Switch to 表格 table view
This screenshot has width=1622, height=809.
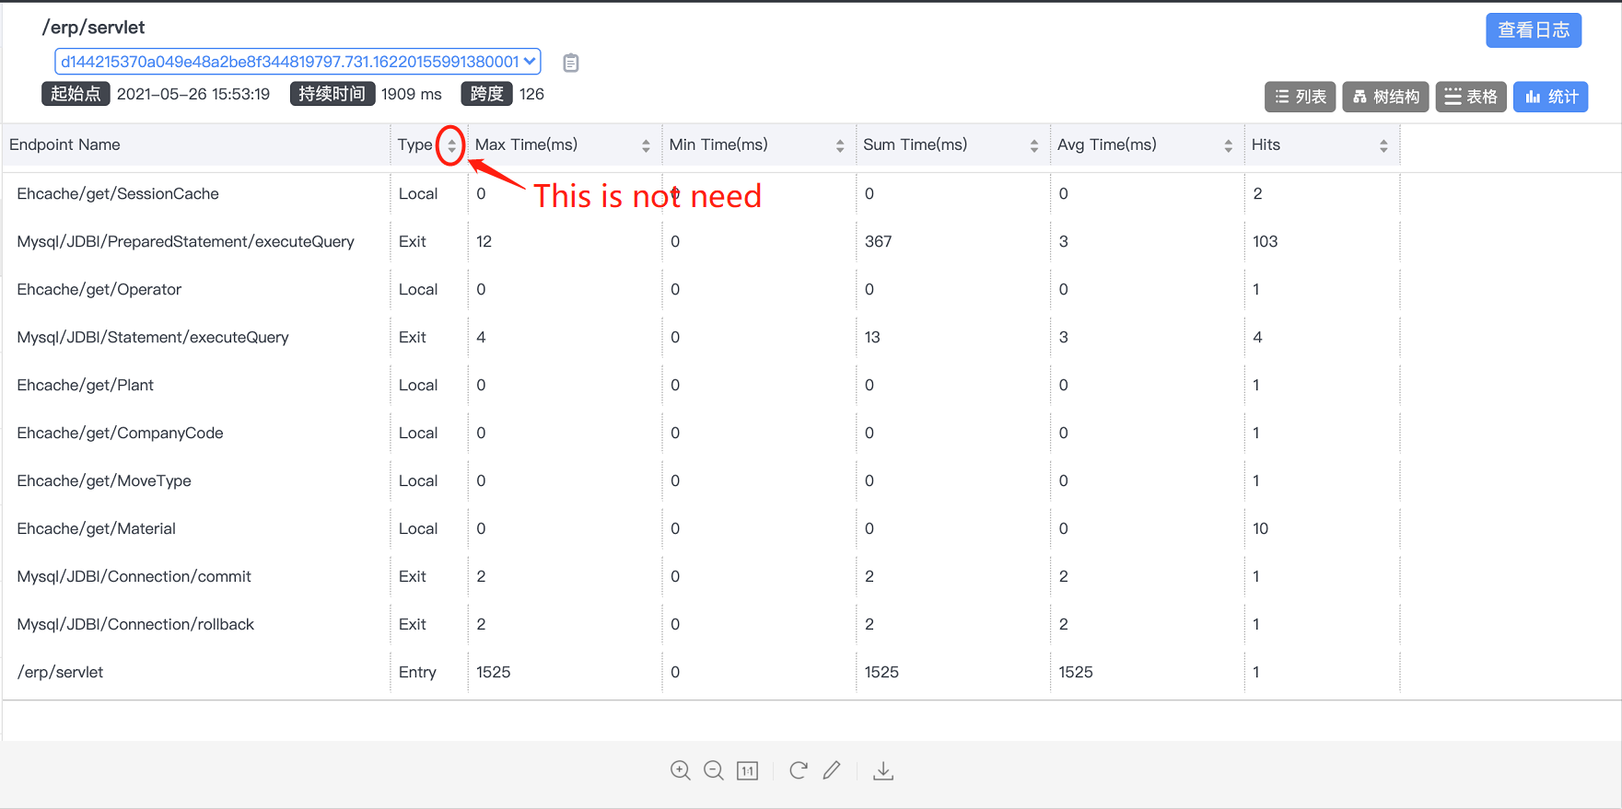[1471, 97]
